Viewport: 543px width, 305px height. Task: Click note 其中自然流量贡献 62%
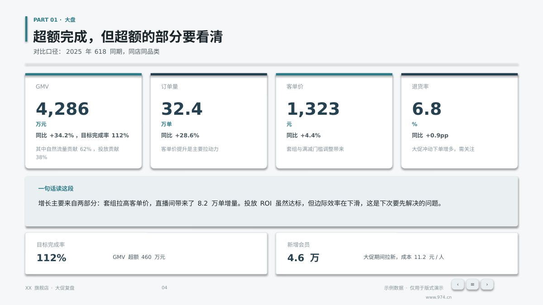pos(64,149)
